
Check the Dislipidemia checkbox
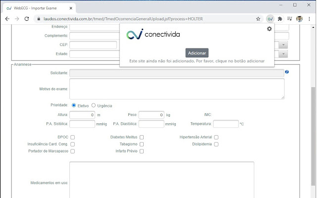(216, 144)
